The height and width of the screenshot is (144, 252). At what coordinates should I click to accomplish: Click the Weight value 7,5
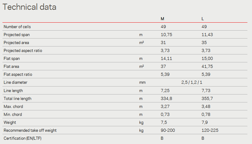point(164,122)
